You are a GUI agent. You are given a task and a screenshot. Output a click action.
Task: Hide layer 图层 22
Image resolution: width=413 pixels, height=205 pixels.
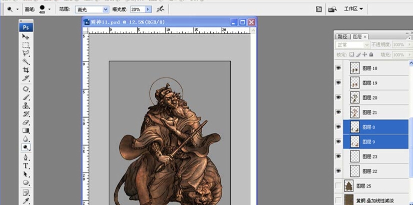click(338, 171)
